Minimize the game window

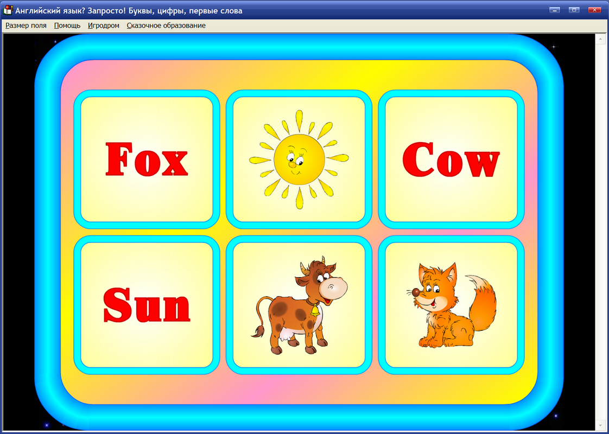click(555, 10)
